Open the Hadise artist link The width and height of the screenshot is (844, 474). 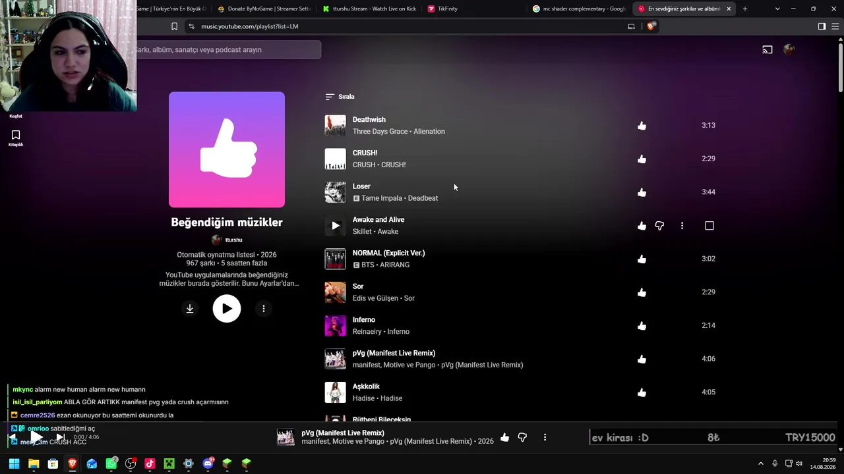pos(364,398)
